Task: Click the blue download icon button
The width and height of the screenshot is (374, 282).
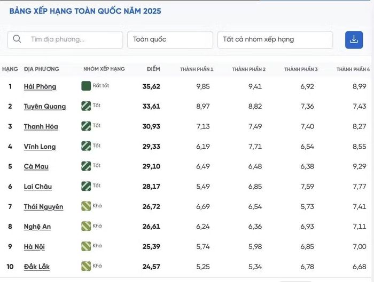Action: [354, 40]
